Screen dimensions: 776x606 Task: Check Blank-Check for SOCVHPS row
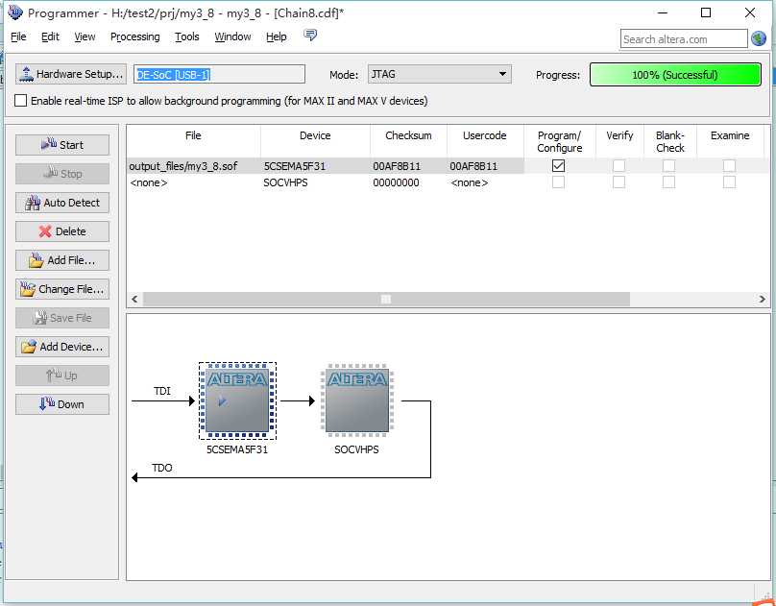668,182
